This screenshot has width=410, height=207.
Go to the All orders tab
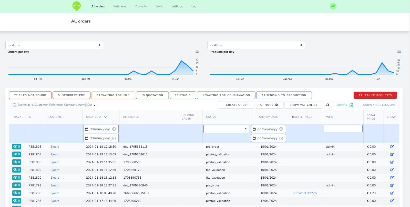pyautogui.click(x=98, y=6)
